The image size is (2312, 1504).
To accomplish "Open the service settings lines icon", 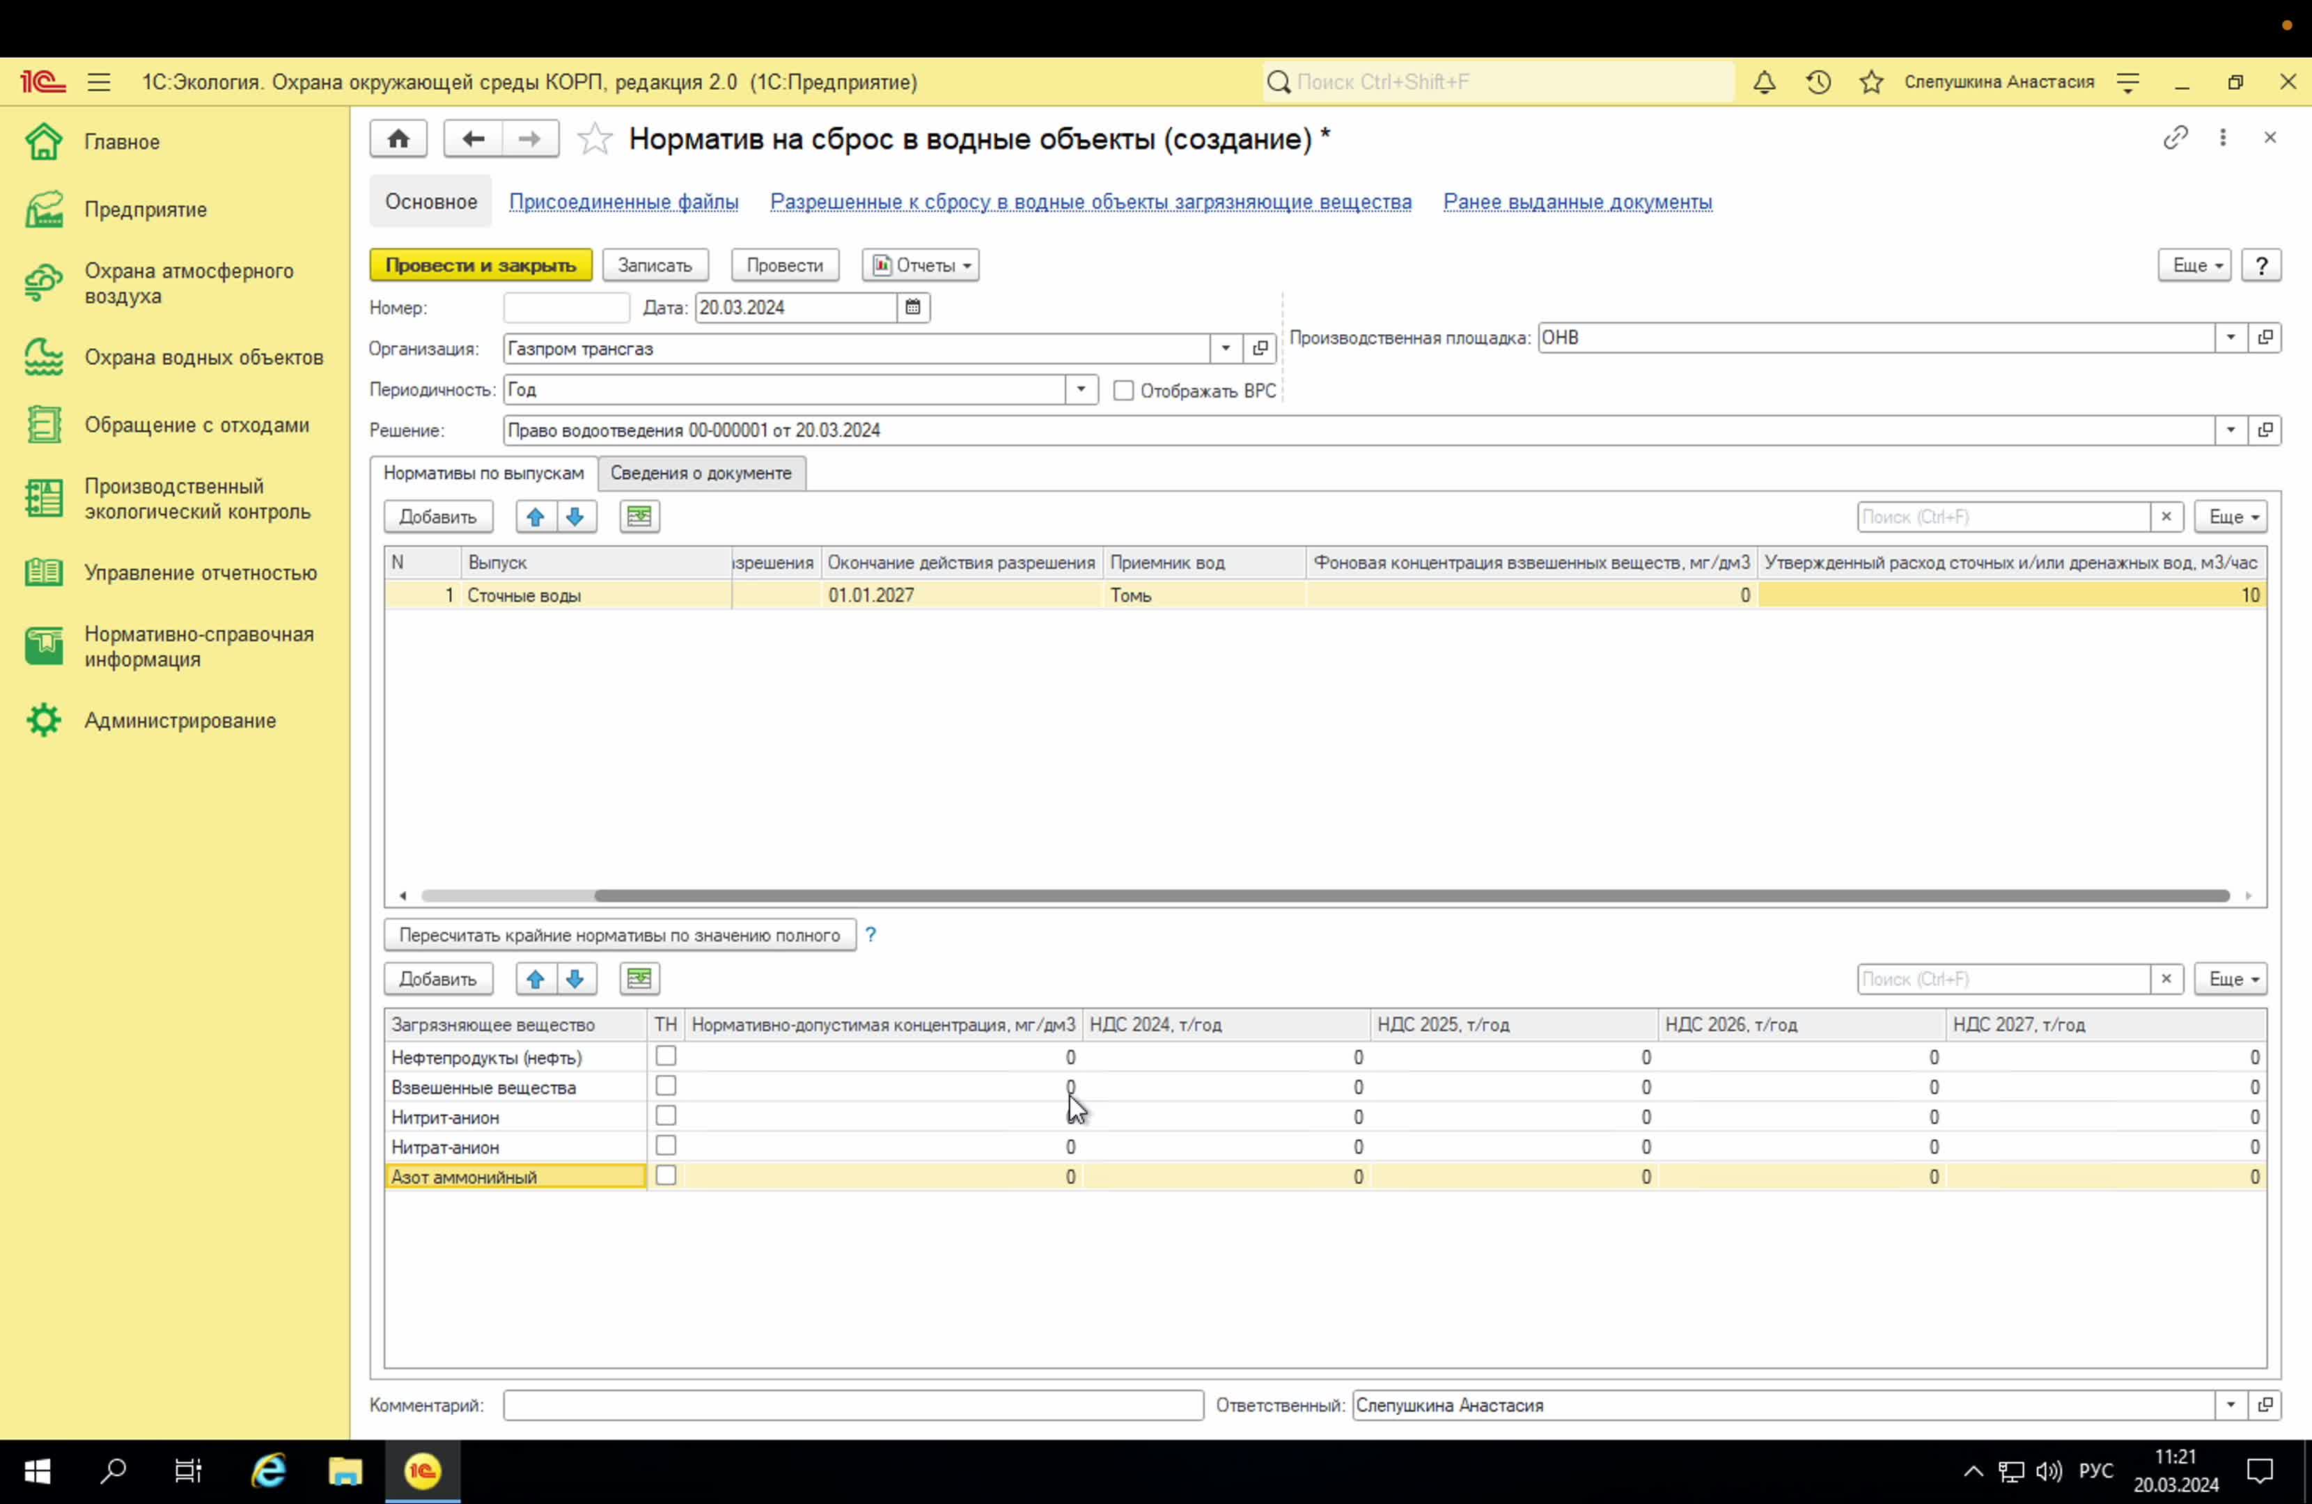I will (x=2127, y=83).
